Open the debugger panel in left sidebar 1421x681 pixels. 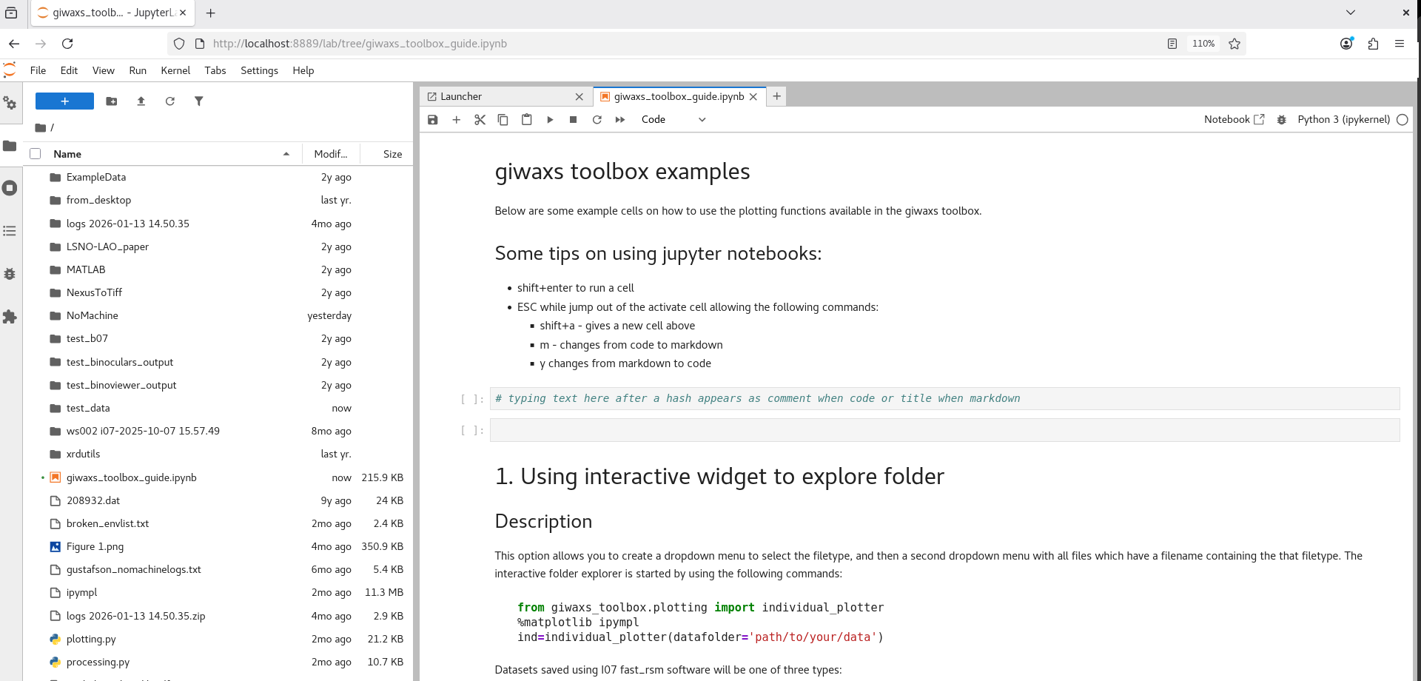[10, 274]
